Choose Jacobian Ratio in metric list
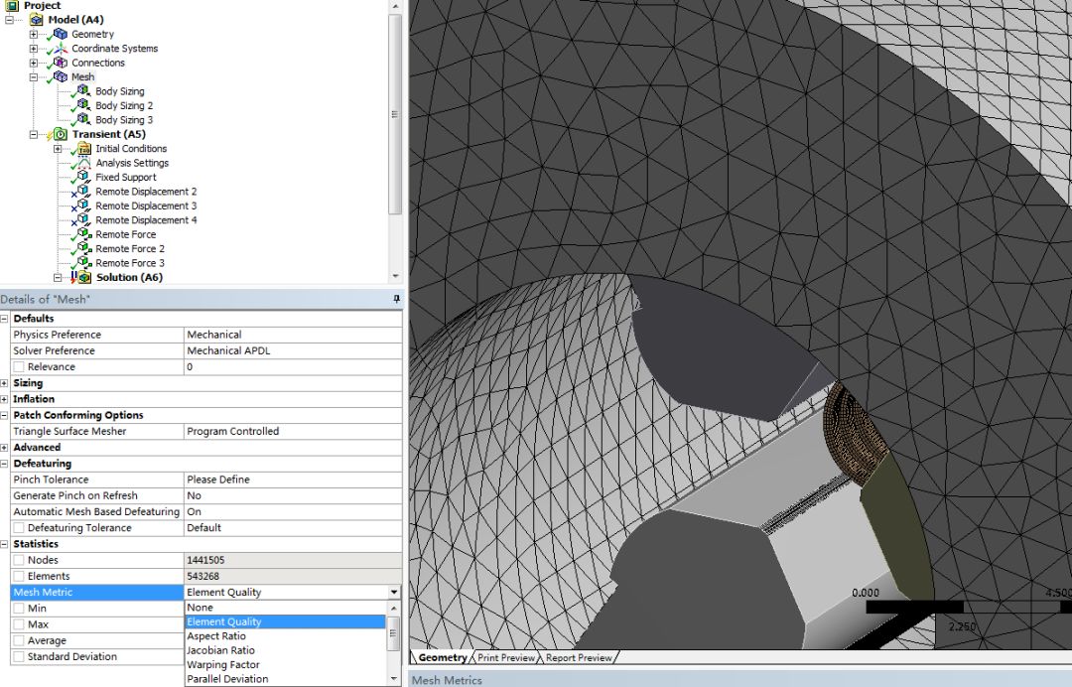 [x=286, y=651]
